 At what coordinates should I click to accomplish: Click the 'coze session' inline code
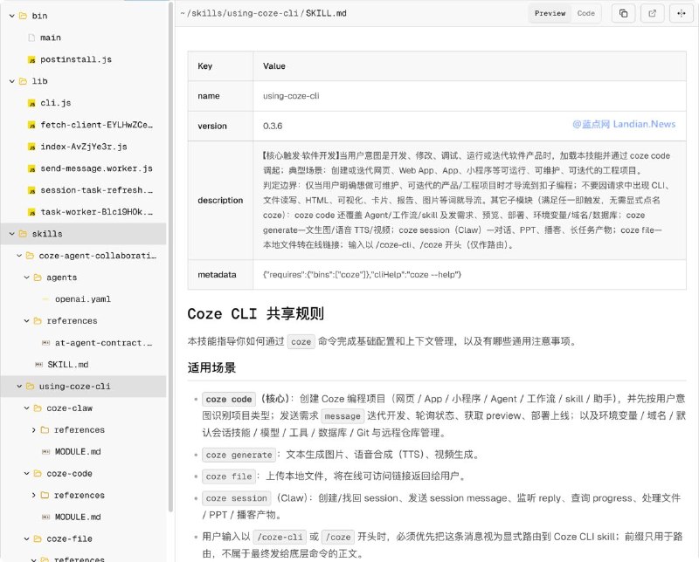(236, 498)
